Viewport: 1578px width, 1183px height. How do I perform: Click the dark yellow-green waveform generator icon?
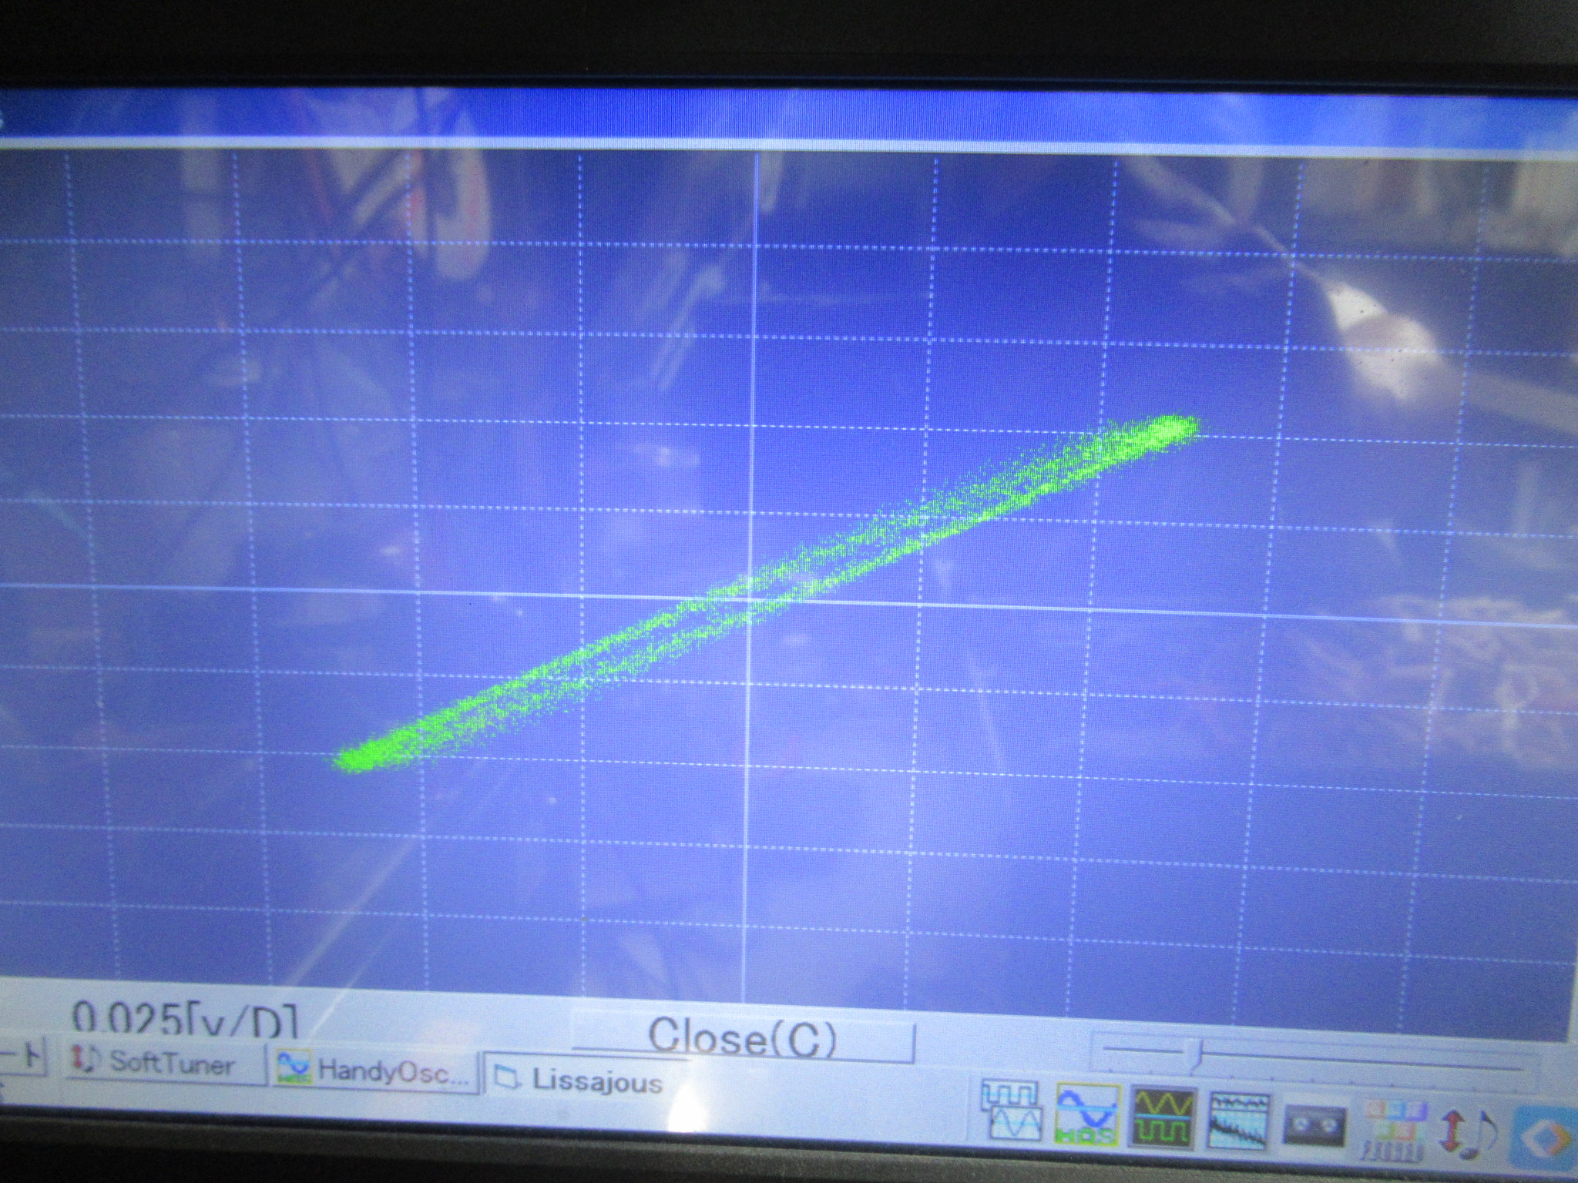point(1163,1116)
